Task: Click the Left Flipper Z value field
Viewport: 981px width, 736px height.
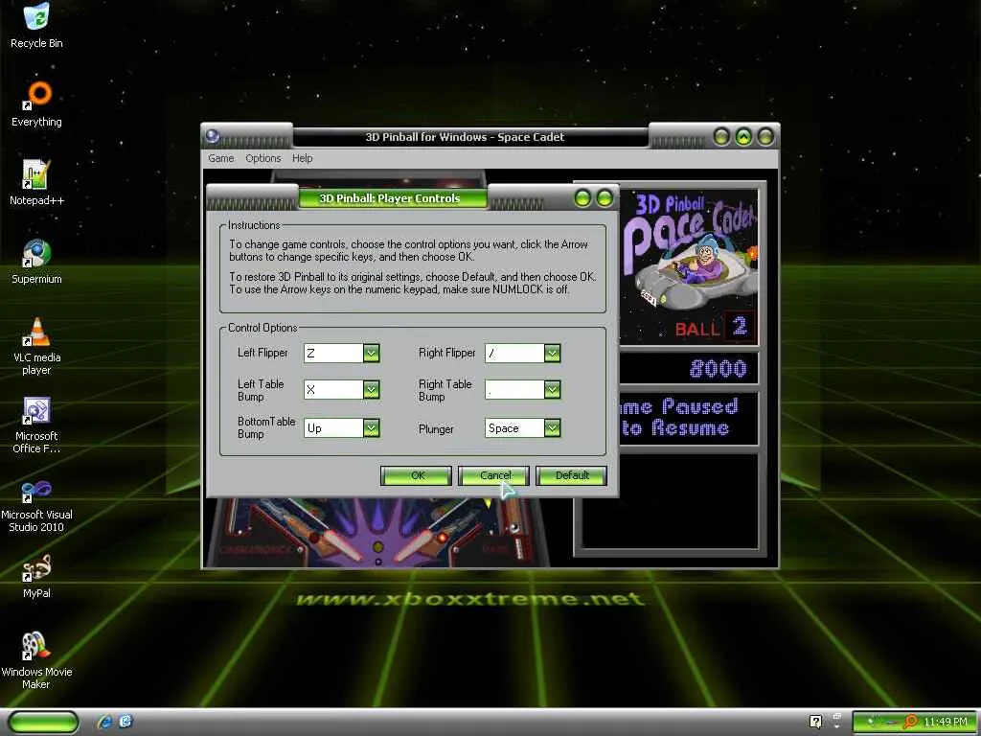Action: (333, 354)
